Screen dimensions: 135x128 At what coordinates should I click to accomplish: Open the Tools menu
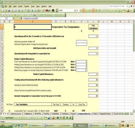point(33,7)
